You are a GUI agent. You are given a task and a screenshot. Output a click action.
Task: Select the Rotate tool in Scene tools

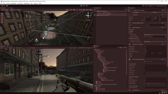[x=2, y=17]
